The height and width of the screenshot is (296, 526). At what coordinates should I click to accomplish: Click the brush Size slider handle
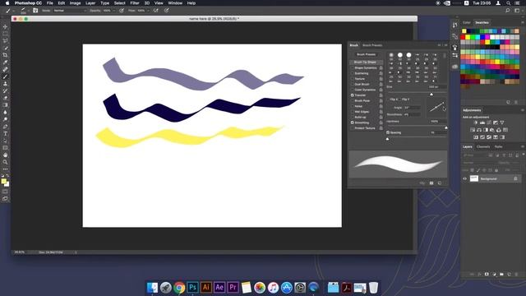coord(431,95)
